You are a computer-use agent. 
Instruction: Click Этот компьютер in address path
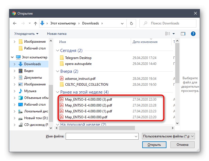(63, 23)
